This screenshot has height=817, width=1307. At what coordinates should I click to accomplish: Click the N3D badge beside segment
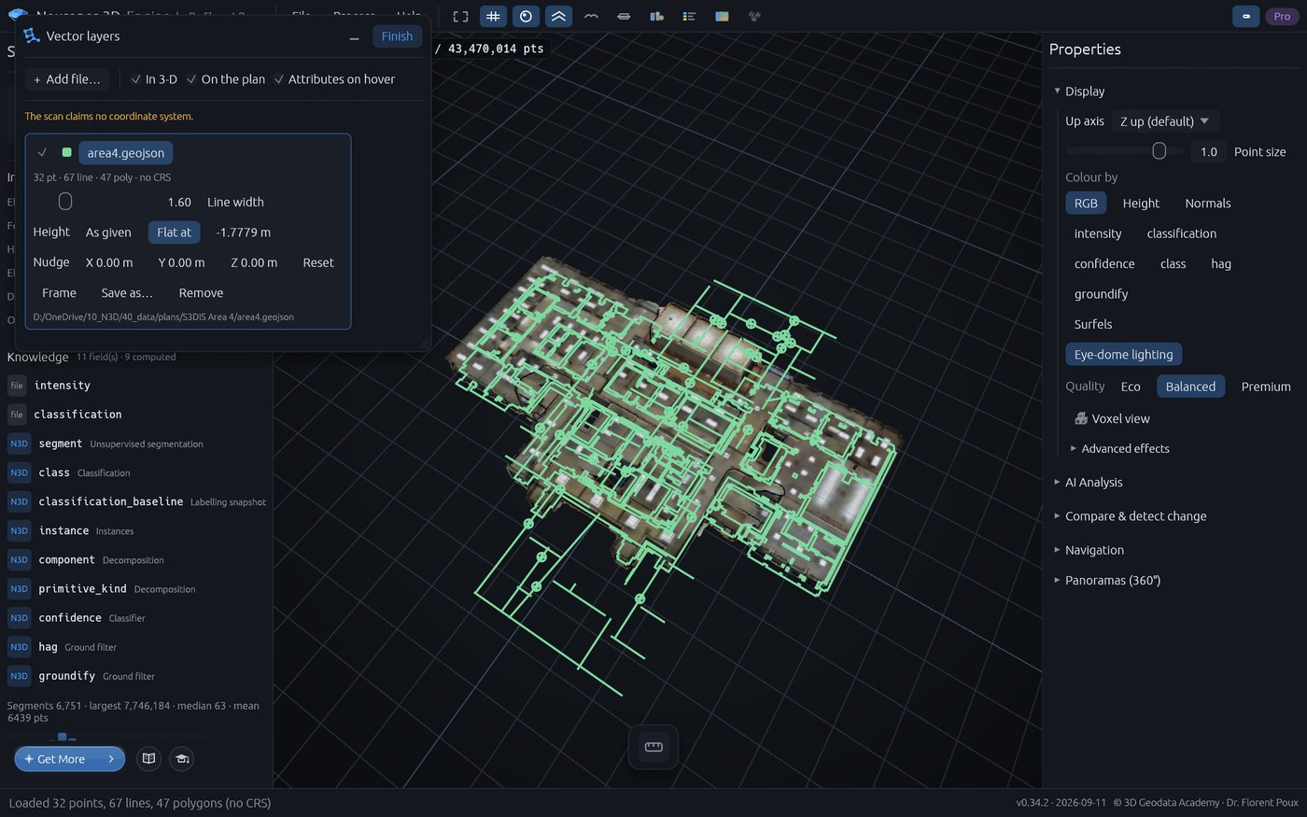click(19, 444)
